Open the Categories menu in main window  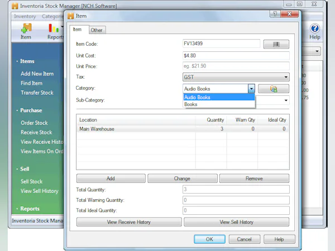(x=52, y=16)
